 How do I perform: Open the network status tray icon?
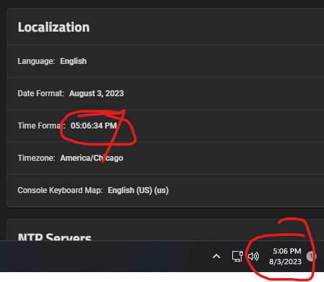pos(238,256)
